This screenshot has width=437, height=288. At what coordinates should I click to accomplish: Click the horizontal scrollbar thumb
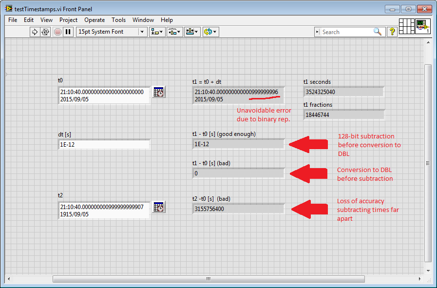pos(209,279)
